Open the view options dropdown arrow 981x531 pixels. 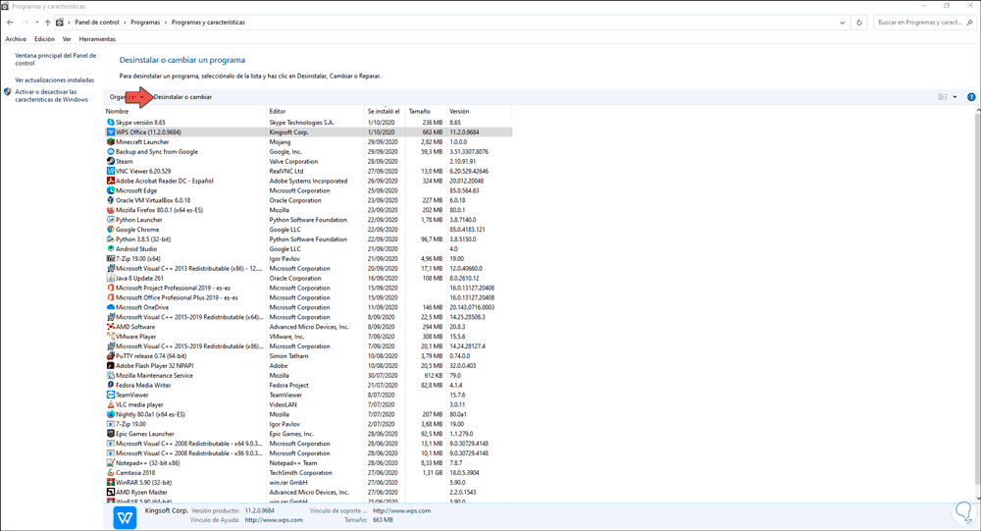pos(955,97)
